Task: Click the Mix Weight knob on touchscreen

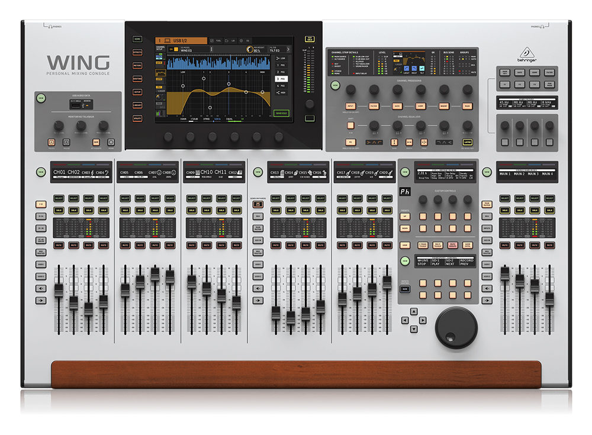Action: click(249, 50)
